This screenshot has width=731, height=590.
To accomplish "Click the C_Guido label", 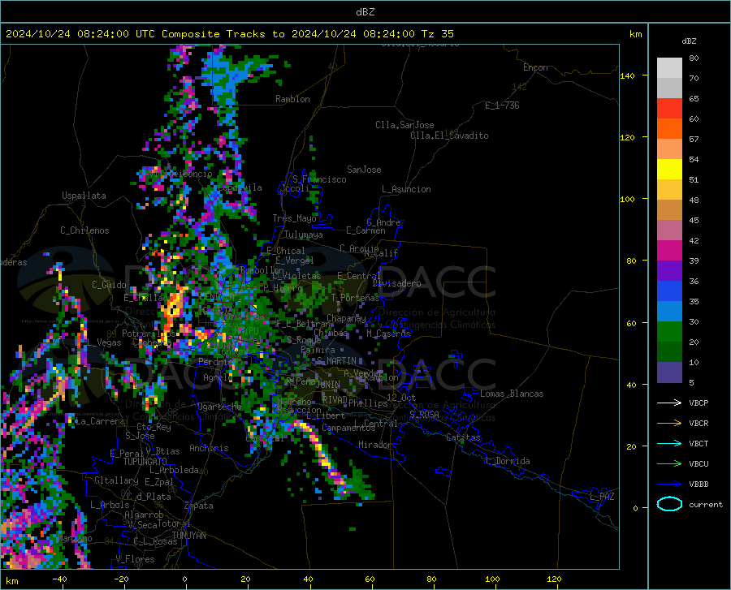I will (109, 285).
